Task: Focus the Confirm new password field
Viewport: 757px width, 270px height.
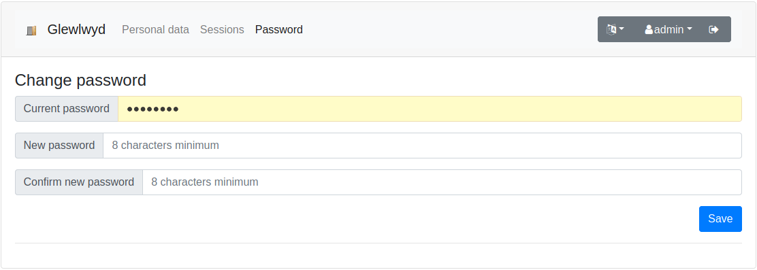Action: coord(442,182)
